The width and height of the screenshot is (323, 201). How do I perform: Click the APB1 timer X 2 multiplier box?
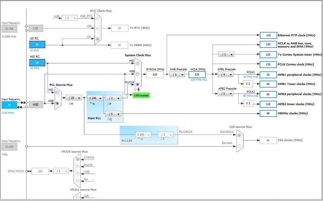pyautogui.click(x=248, y=84)
